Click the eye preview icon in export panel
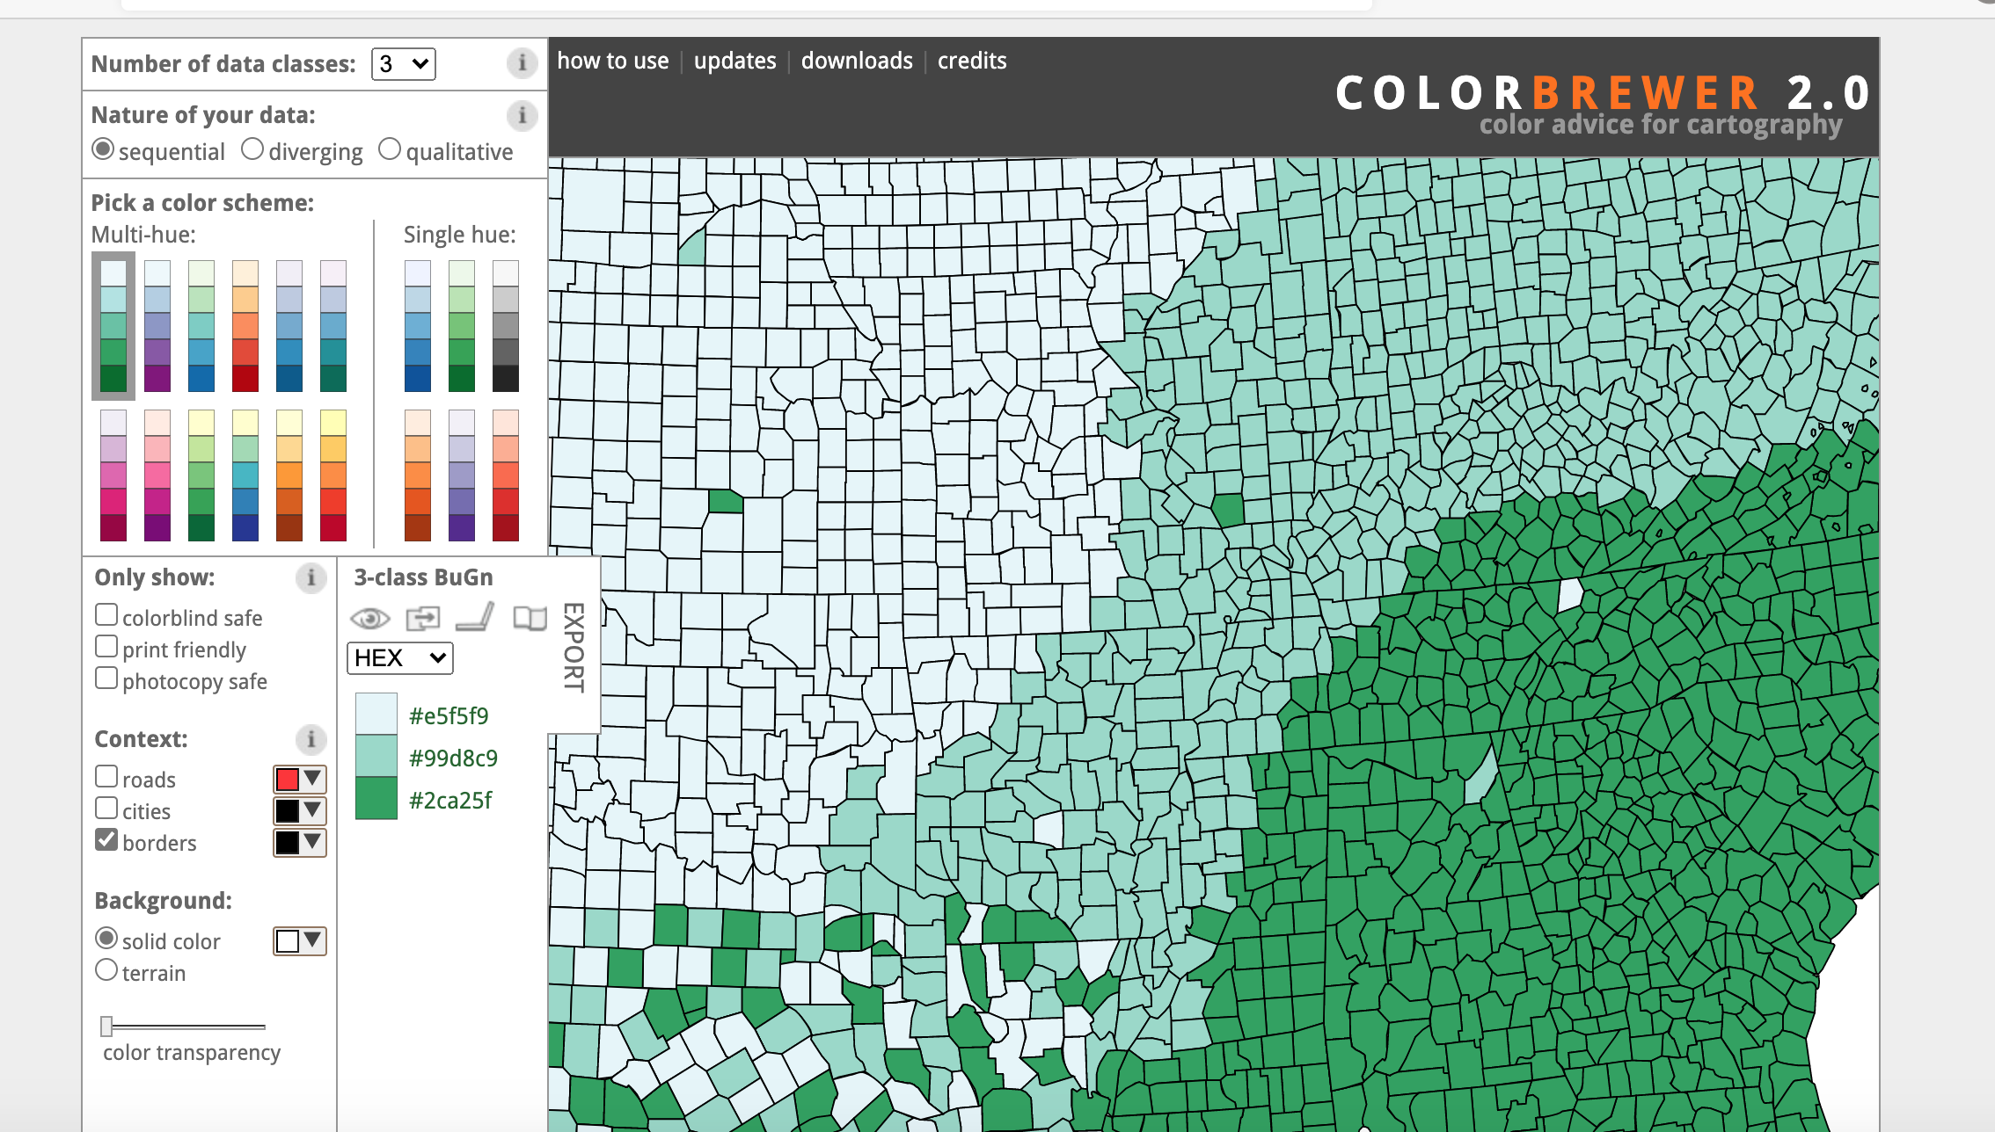Screen dimensions: 1995x1132 coord(370,618)
